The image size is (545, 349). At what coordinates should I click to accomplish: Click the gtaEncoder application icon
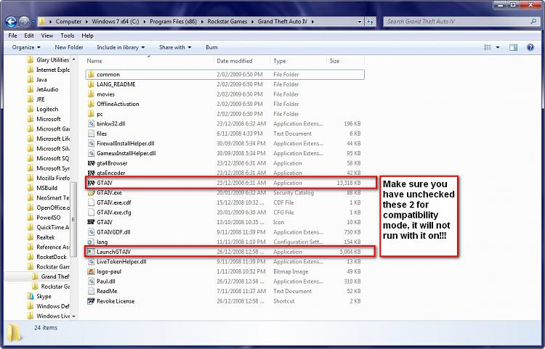click(x=91, y=173)
